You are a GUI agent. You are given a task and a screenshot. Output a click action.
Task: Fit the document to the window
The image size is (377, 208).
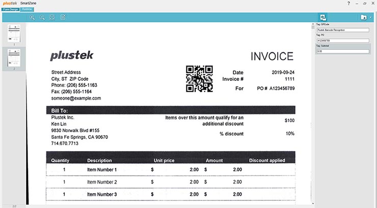pos(52,17)
